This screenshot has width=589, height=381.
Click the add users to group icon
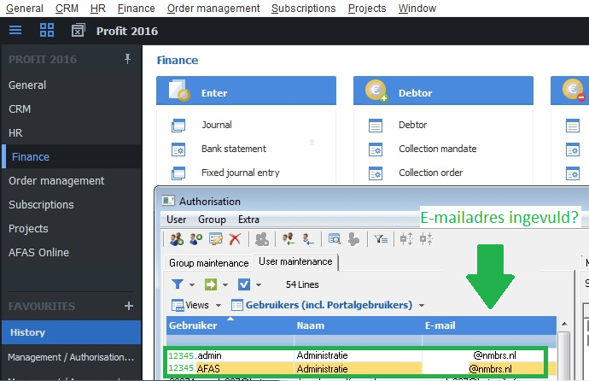[289, 239]
